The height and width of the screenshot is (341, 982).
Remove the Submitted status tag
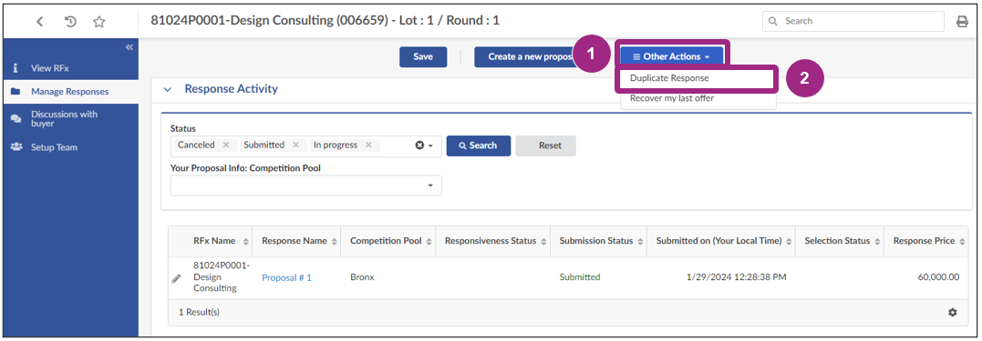pos(295,145)
